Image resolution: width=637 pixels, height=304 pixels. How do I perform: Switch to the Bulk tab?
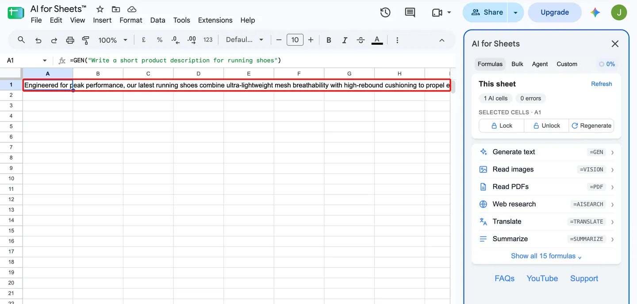click(517, 64)
